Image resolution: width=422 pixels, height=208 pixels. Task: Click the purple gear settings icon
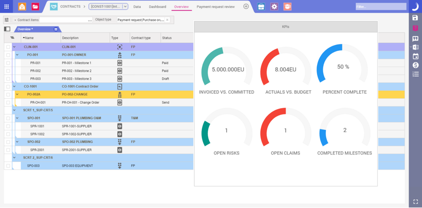tap(274, 6)
